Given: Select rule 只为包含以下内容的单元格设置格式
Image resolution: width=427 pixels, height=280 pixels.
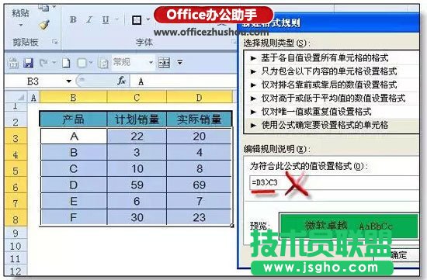Looking at the screenshot, I should click(332, 71).
